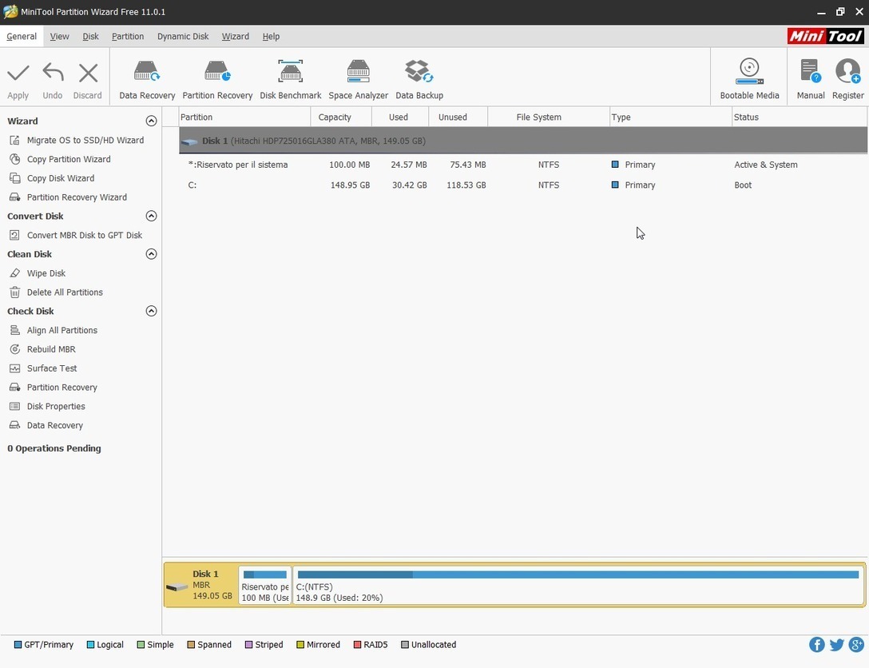
Task: Sort by Unused column header
Action: 458,117
